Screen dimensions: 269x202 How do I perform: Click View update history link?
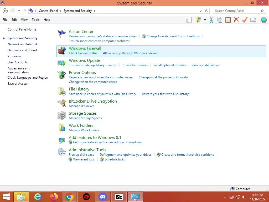point(205,65)
